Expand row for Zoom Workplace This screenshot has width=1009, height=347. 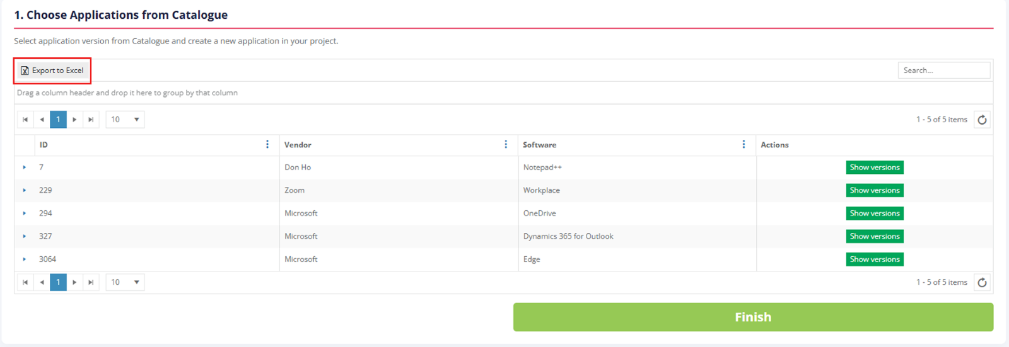25,190
